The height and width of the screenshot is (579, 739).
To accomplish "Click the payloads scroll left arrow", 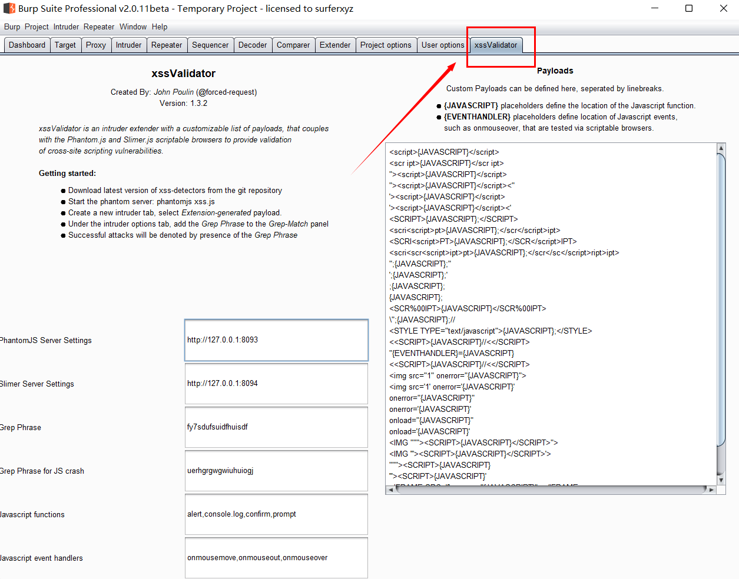I will (390, 490).
